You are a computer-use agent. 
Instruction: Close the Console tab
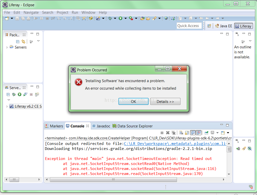(88, 126)
